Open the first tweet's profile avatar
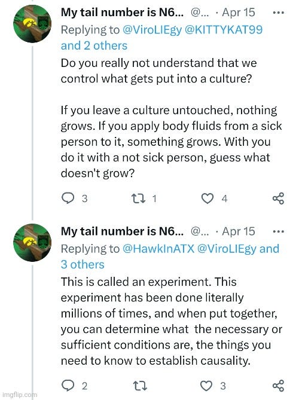299x400 pixels. tap(32, 23)
